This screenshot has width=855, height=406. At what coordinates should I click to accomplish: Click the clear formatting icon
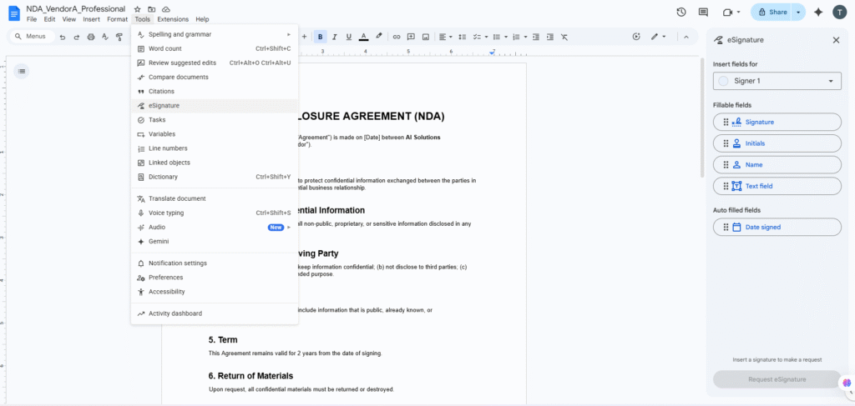(564, 37)
